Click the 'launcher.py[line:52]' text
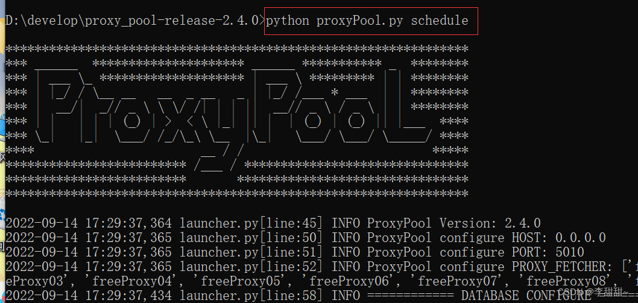Image resolution: width=638 pixels, height=303 pixels. point(251,267)
